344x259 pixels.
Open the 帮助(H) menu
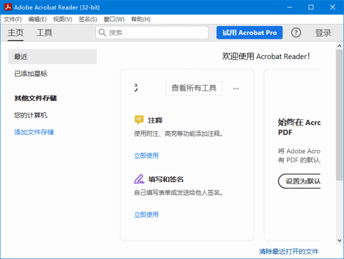[141, 19]
